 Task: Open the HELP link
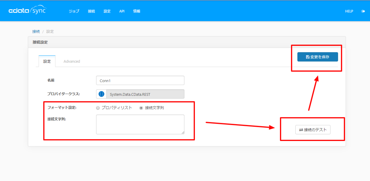click(349, 11)
